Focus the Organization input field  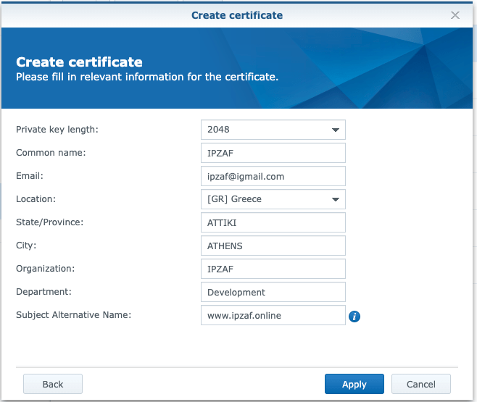(273, 269)
